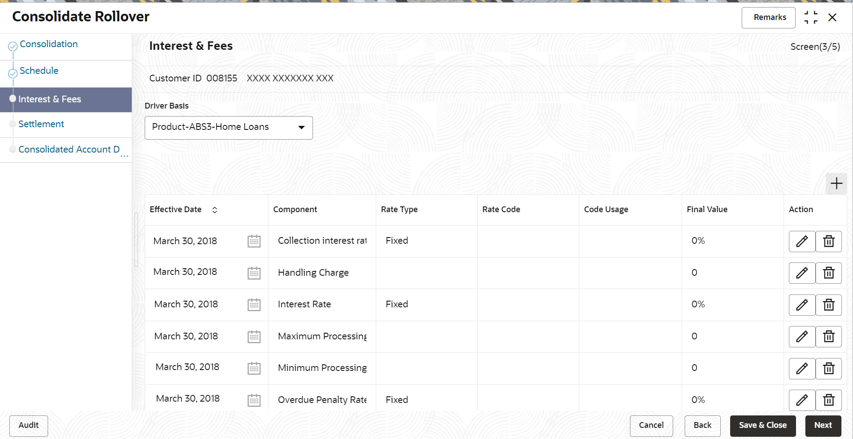This screenshot has height=439, width=853.
Task: Collapse the dialog using the minimize-screen icon
Action: pyautogui.click(x=811, y=17)
